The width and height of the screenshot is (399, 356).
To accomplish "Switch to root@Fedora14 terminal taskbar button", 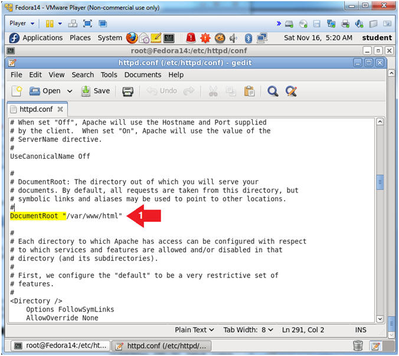I will [61, 345].
